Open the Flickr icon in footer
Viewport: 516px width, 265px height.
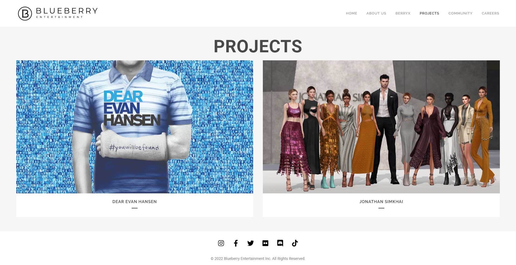(265, 243)
